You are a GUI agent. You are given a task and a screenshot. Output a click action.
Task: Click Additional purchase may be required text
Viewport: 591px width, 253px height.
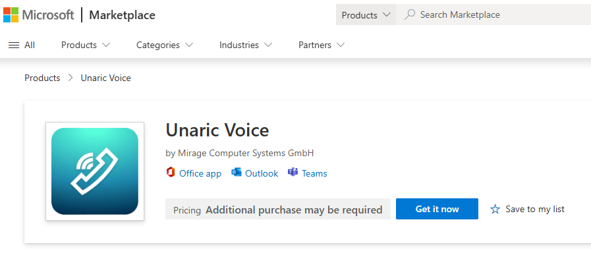pyautogui.click(x=294, y=210)
